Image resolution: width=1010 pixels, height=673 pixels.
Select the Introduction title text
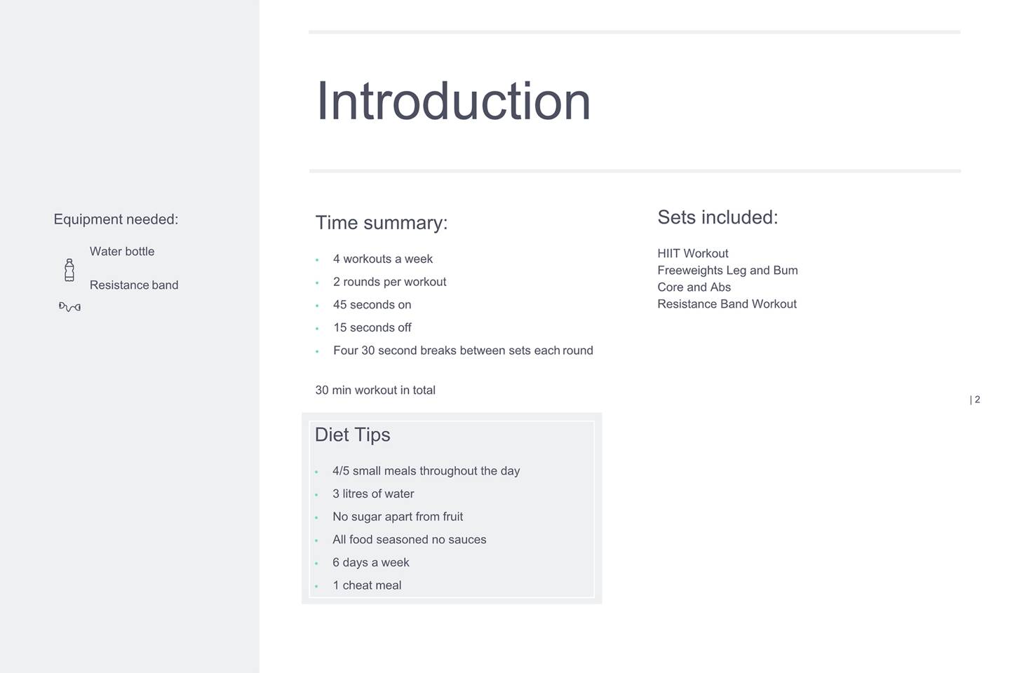coord(453,101)
